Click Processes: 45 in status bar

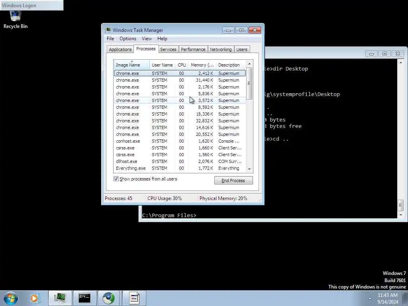pos(118,198)
